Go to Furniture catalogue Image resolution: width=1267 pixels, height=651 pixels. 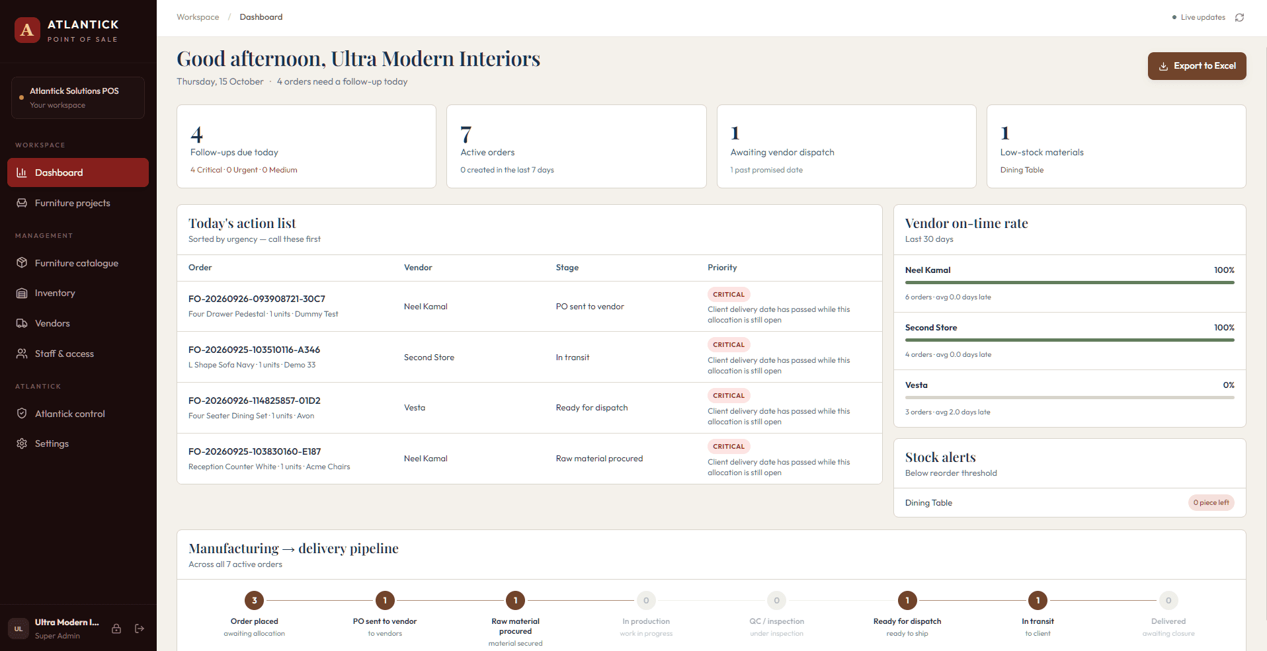[x=78, y=263]
